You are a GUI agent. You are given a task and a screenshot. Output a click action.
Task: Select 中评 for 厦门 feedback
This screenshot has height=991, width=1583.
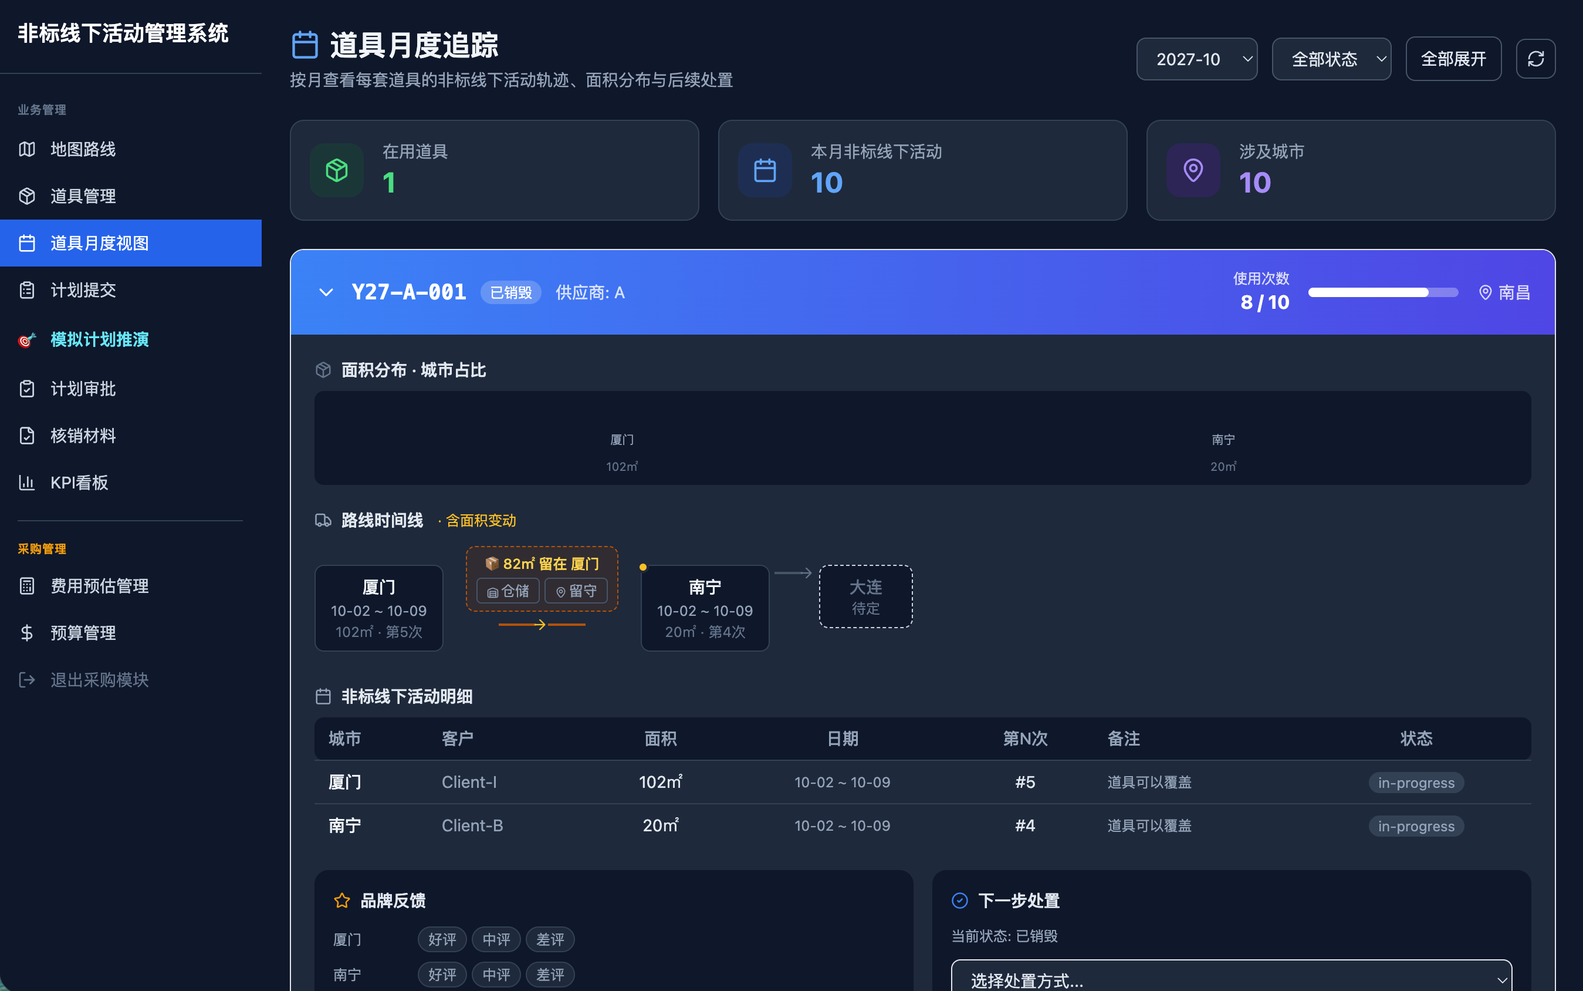pyautogui.click(x=496, y=939)
